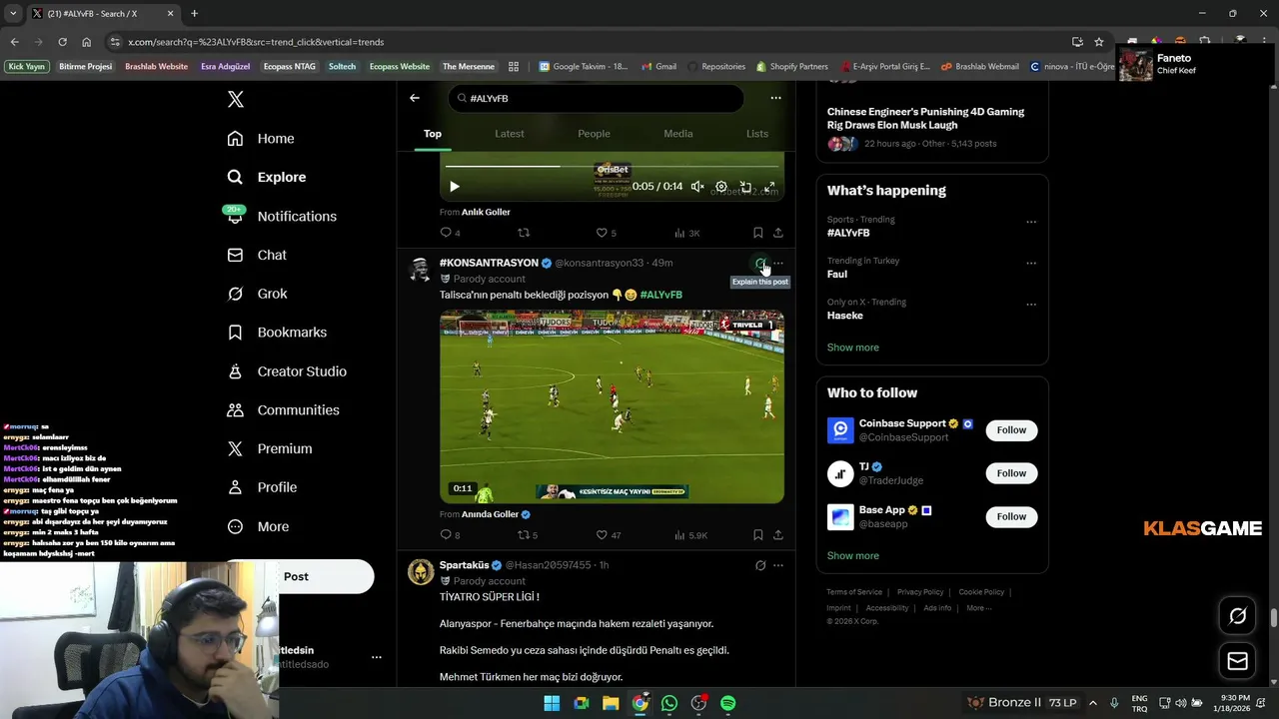The image size is (1279, 719).
Task: Switch to the Lists tab
Action: tap(757, 134)
